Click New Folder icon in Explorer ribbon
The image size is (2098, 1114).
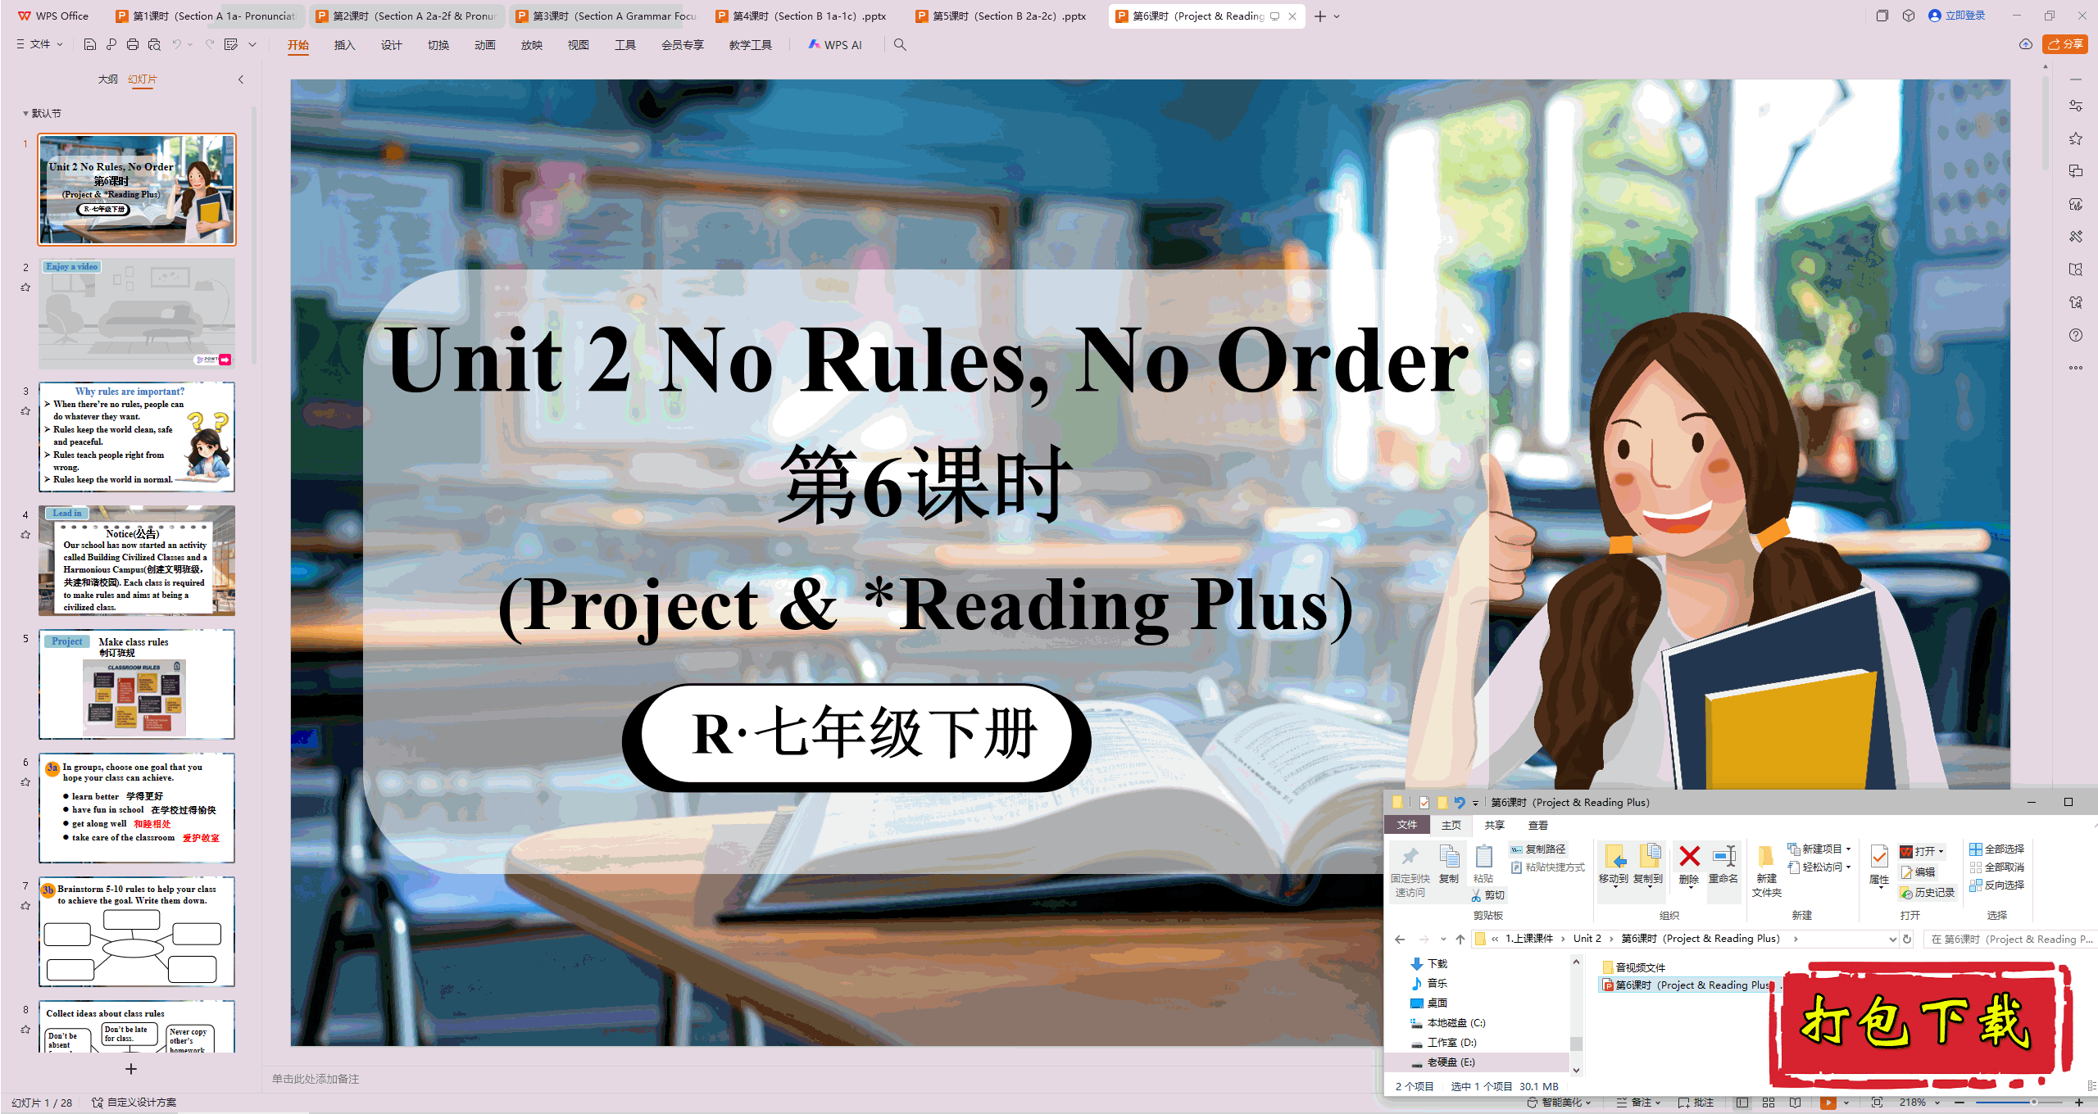pos(1767,872)
